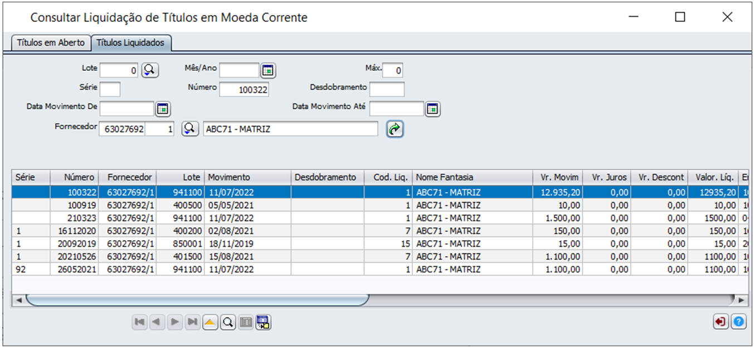This screenshot has width=754, height=347.
Task: Click the Mês/Ano input field
Action: click(239, 70)
